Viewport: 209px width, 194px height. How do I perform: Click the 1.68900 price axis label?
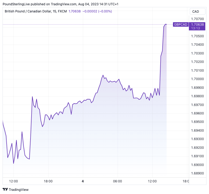[x=197, y=173]
